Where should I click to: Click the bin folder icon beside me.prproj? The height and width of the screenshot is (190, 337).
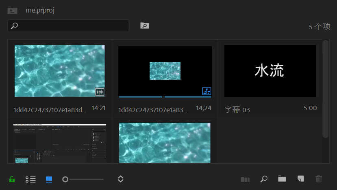[12, 10]
